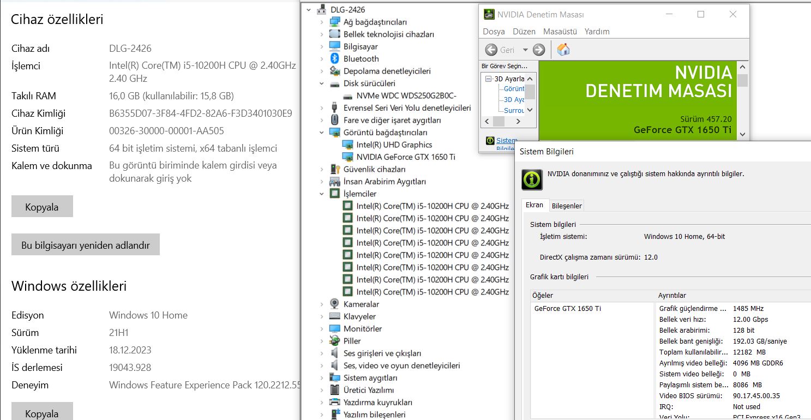The width and height of the screenshot is (811, 420).
Task: Expand Ağ bağdaştırıcıları tree node
Action: tap(322, 22)
